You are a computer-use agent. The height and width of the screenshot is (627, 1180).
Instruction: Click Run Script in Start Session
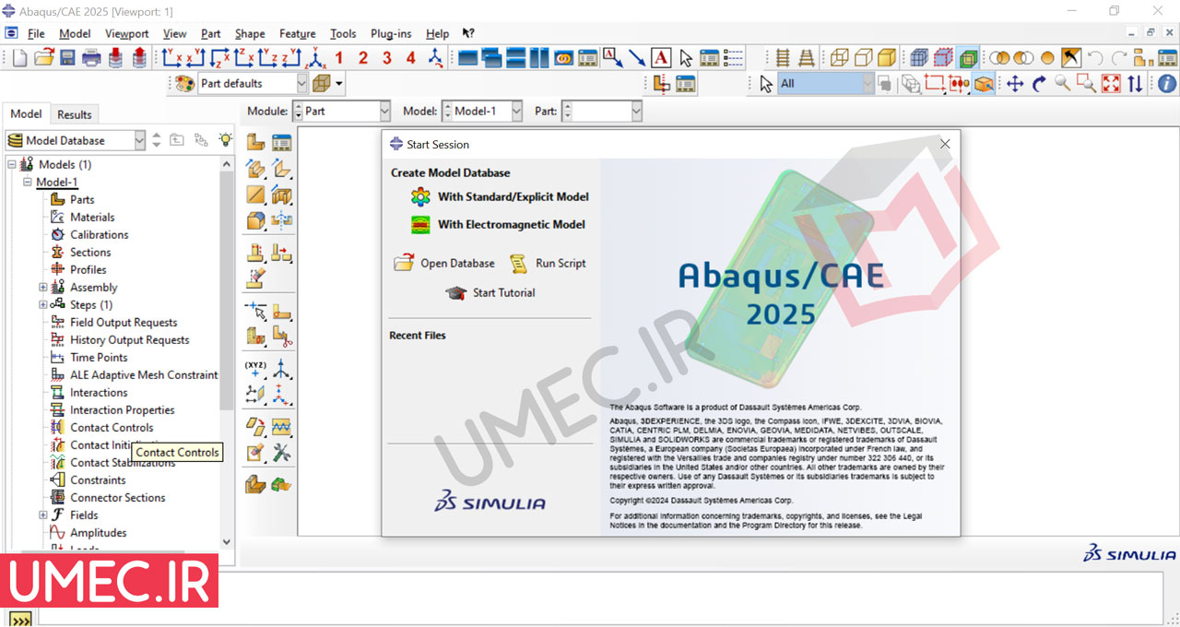click(x=559, y=263)
